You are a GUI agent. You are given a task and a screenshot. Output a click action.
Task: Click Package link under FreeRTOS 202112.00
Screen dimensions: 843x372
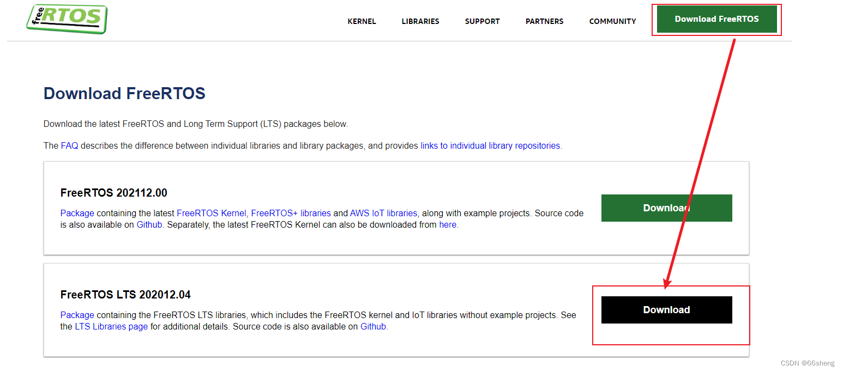click(x=77, y=214)
